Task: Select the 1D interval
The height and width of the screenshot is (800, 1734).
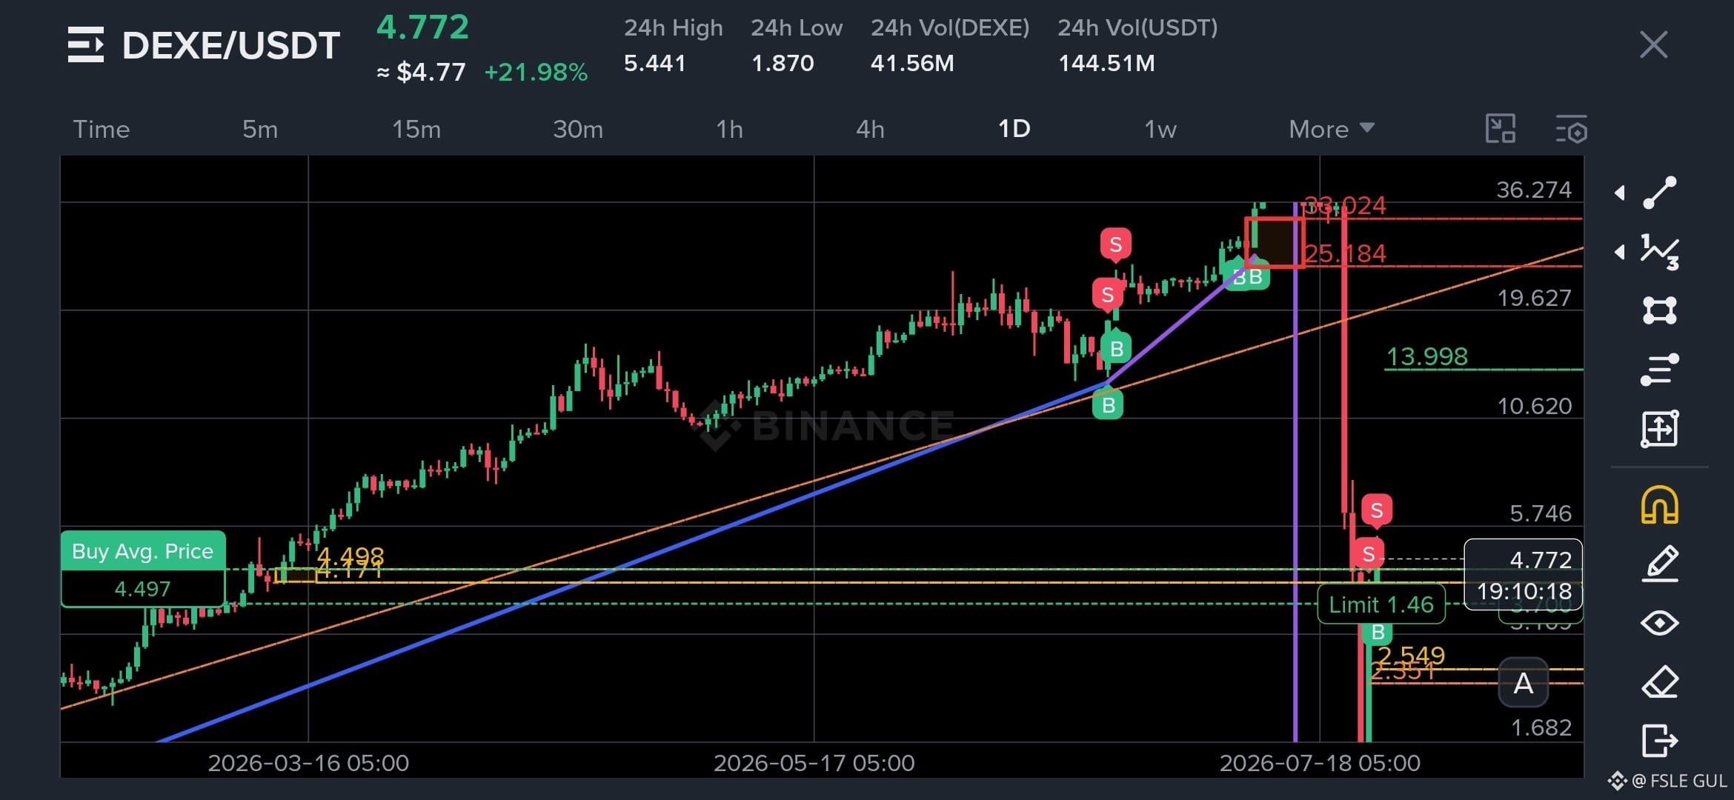Action: click(1014, 129)
